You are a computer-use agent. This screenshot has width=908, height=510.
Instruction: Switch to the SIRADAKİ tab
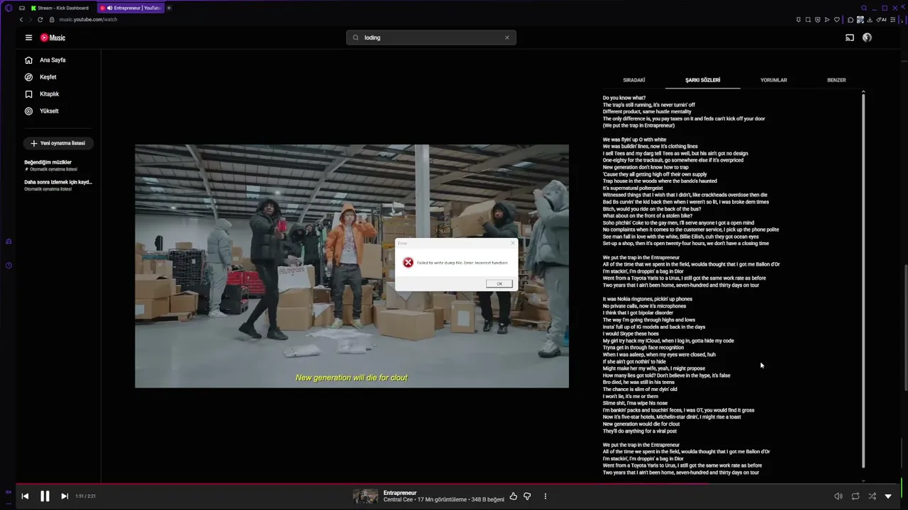point(633,80)
